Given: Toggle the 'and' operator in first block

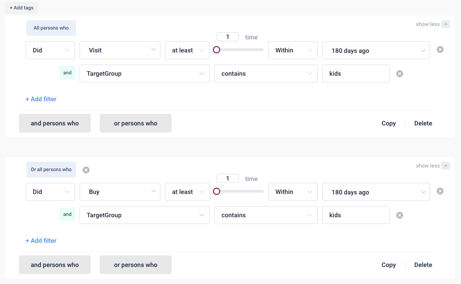Looking at the screenshot, I should point(67,73).
